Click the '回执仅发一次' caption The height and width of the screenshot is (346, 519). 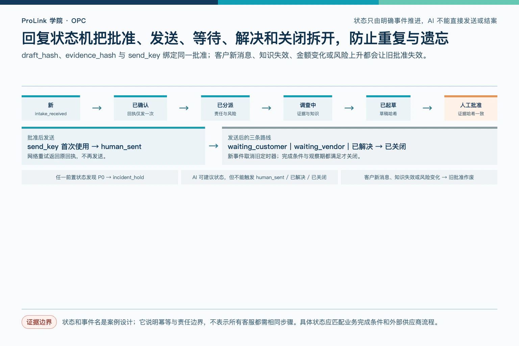[x=140, y=114]
